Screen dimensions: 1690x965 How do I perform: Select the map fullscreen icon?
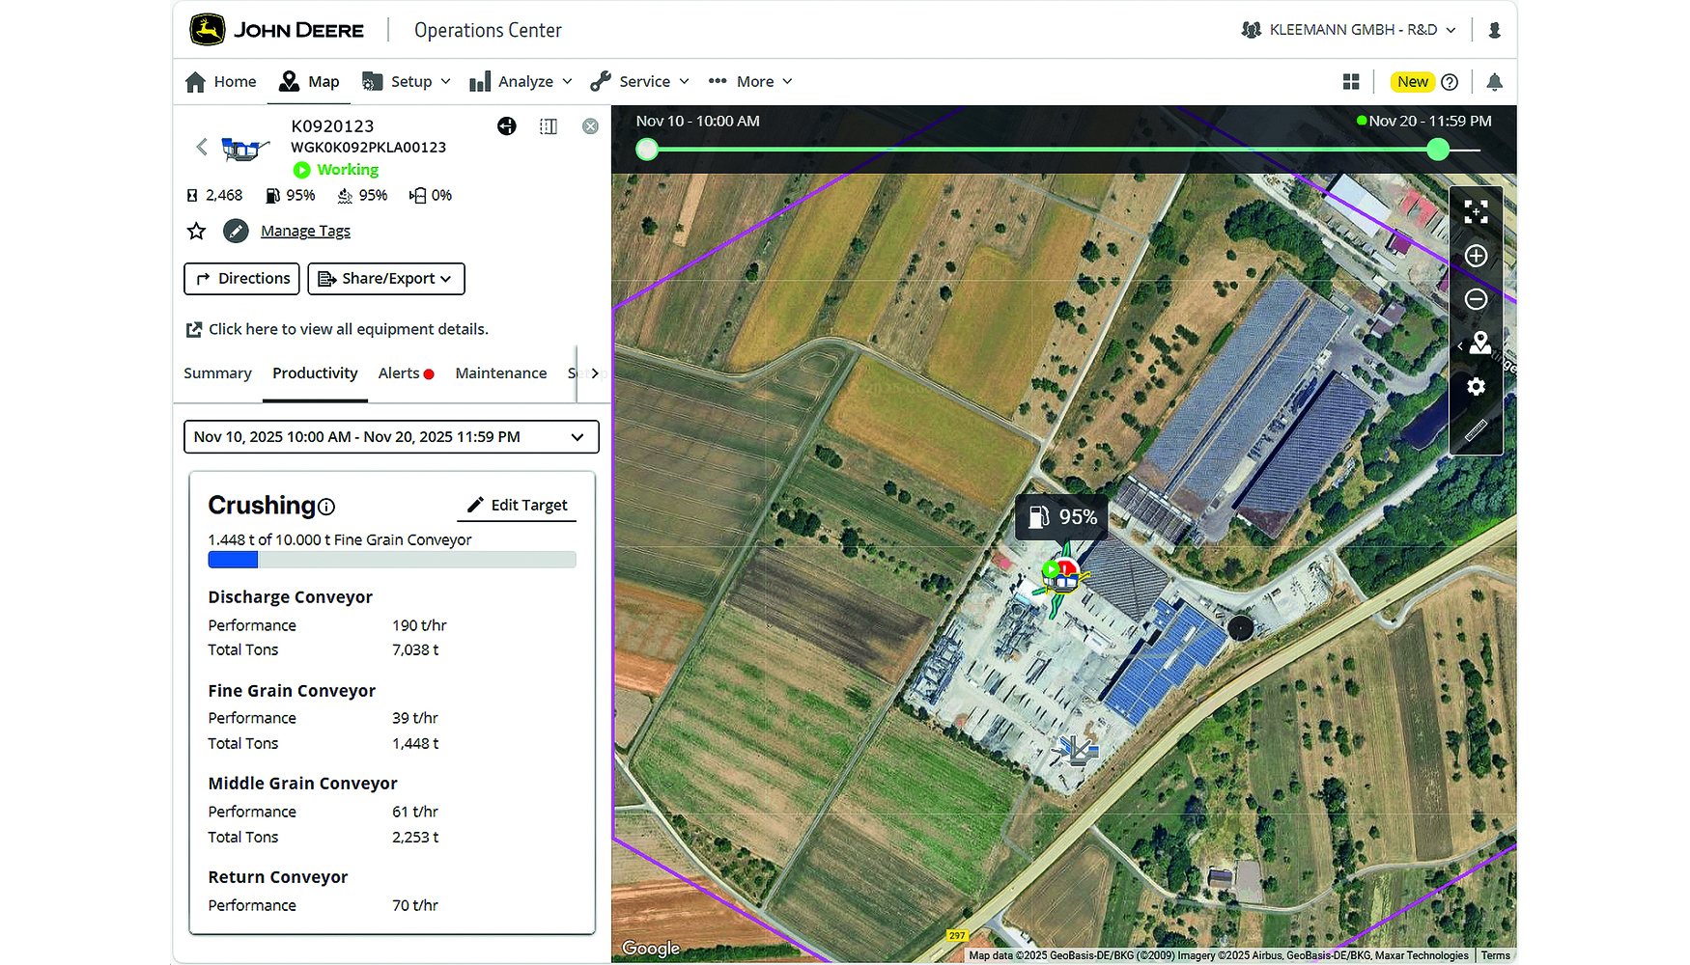tap(1476, 212)
